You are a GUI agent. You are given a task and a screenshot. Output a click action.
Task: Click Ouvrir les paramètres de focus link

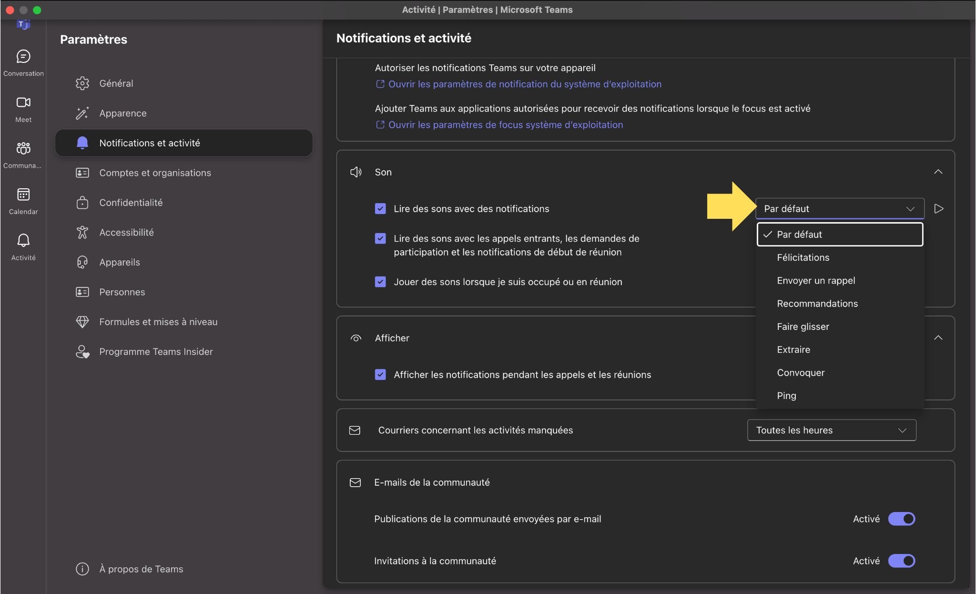tap(505, 125)
